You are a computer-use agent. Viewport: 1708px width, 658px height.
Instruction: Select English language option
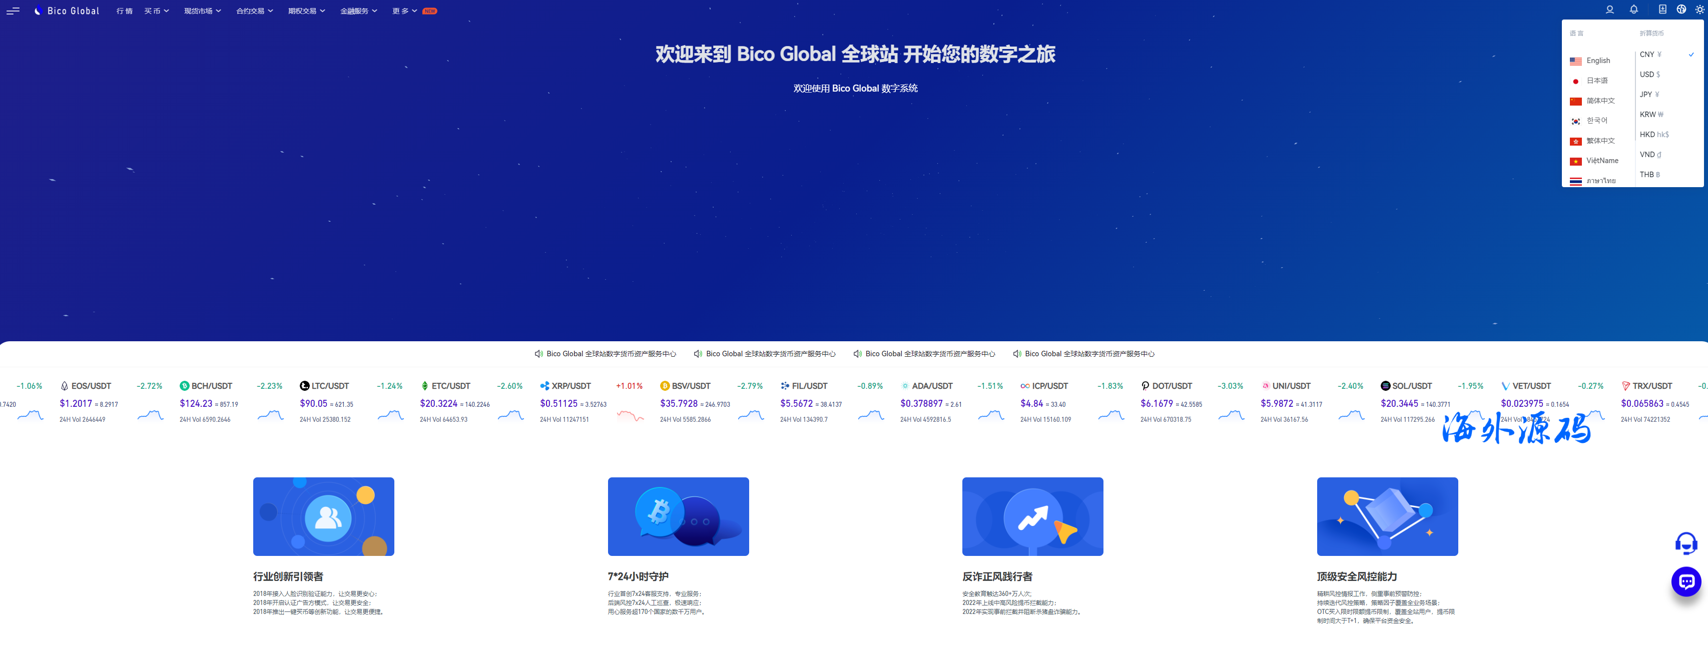[x=1599, y=60]
